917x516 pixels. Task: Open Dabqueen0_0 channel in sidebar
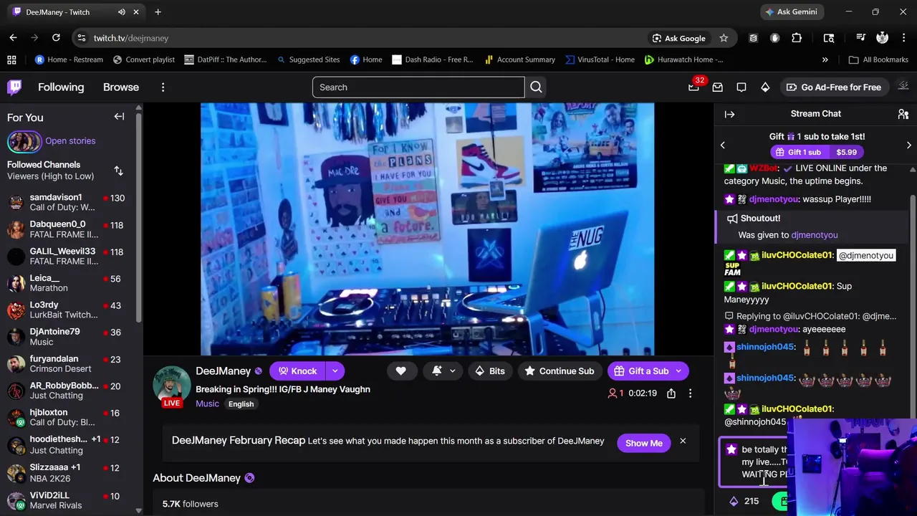[x=69, y=229]
